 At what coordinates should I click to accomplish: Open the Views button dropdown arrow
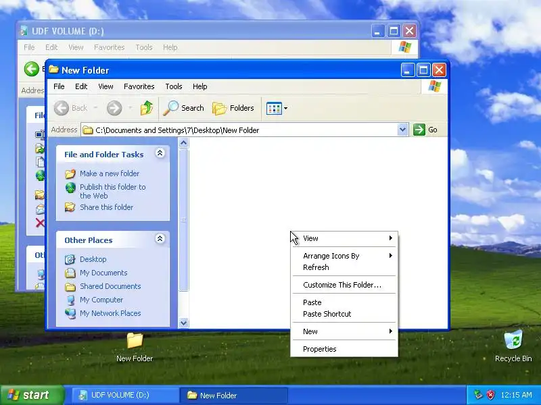[285, 108]
